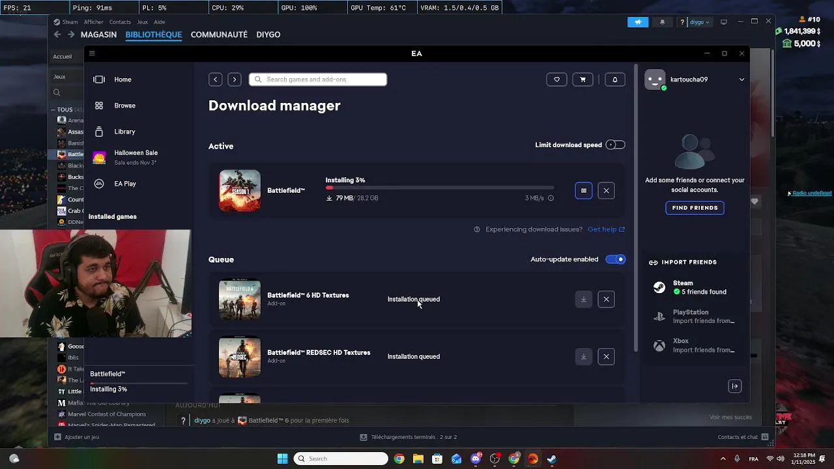Cancel the active Battlefield download
The image size is (834, 469).
coord(606,191)
